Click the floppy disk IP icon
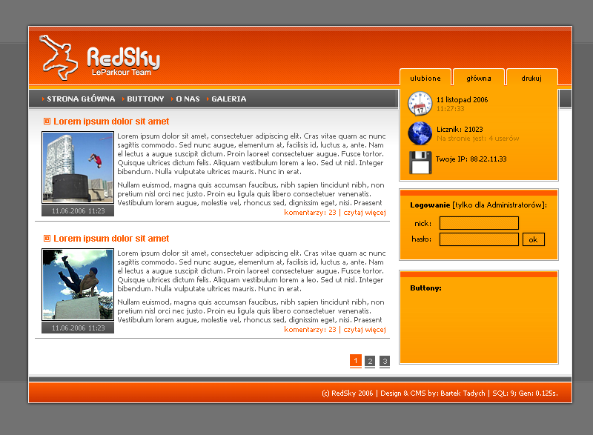This screenshot has width=593, height=435. tap(420, 162)
